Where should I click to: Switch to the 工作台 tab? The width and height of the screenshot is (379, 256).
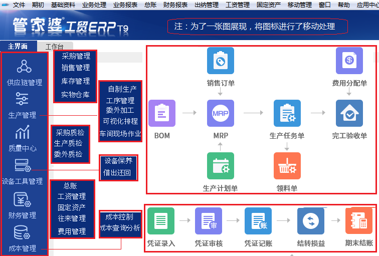(55, 47)
